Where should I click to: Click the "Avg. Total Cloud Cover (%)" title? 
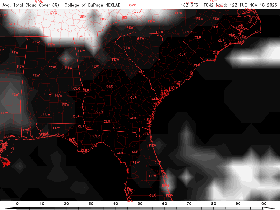pyautogui.click(x=31, y=5)
